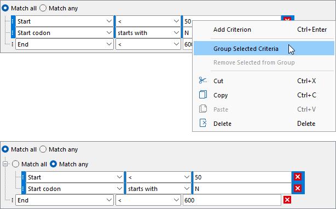
Task: Click drag handle of Start codon row, ungrouped panel
Action: pos(13,33)
